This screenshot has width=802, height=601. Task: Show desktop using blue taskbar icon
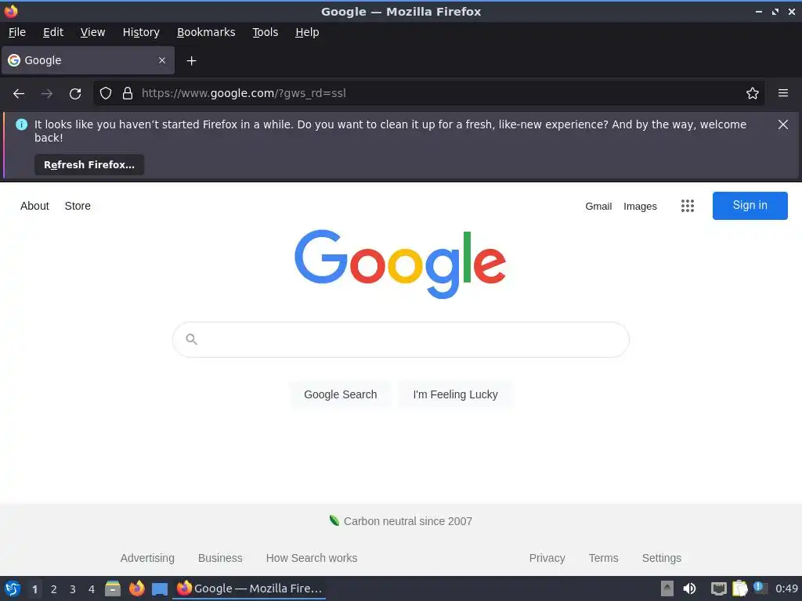tap(160, 589)
